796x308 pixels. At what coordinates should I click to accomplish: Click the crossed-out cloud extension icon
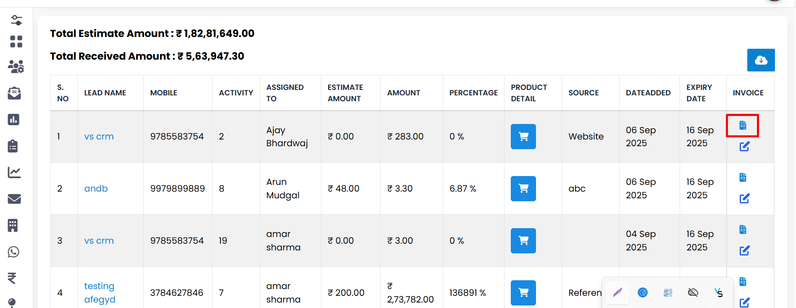(x=693, y=292)
